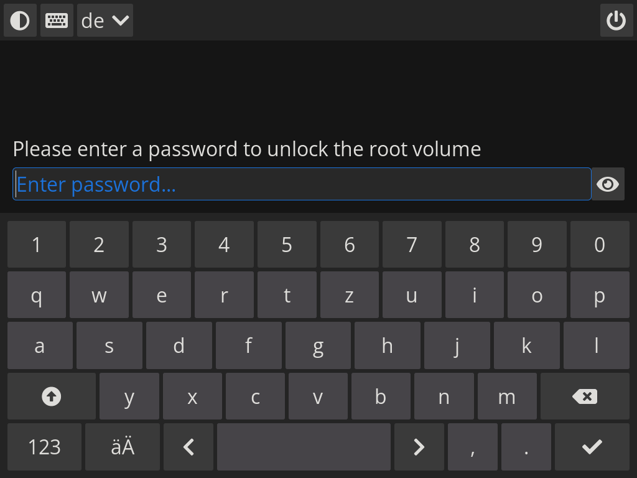Toggle the äÄ umlaut key
Screen dimensions: 637x478
click(122, 446)
